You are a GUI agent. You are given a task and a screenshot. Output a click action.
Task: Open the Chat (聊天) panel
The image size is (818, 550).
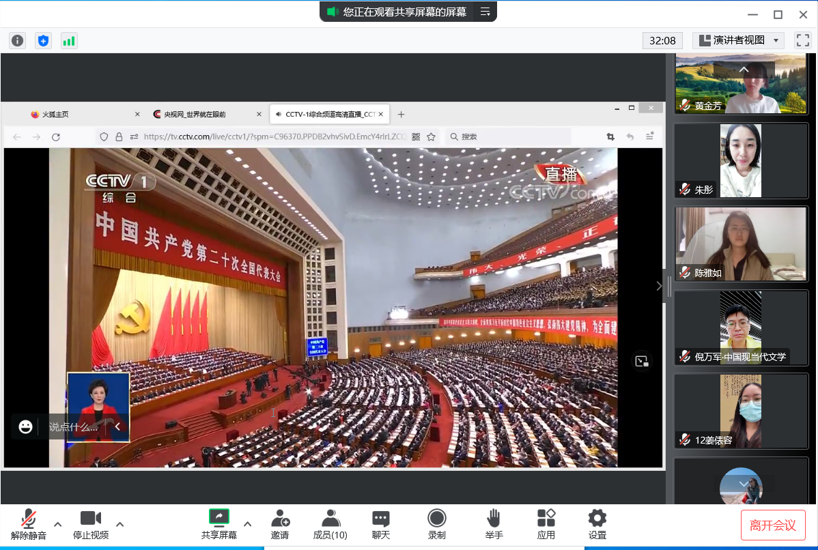381,524
